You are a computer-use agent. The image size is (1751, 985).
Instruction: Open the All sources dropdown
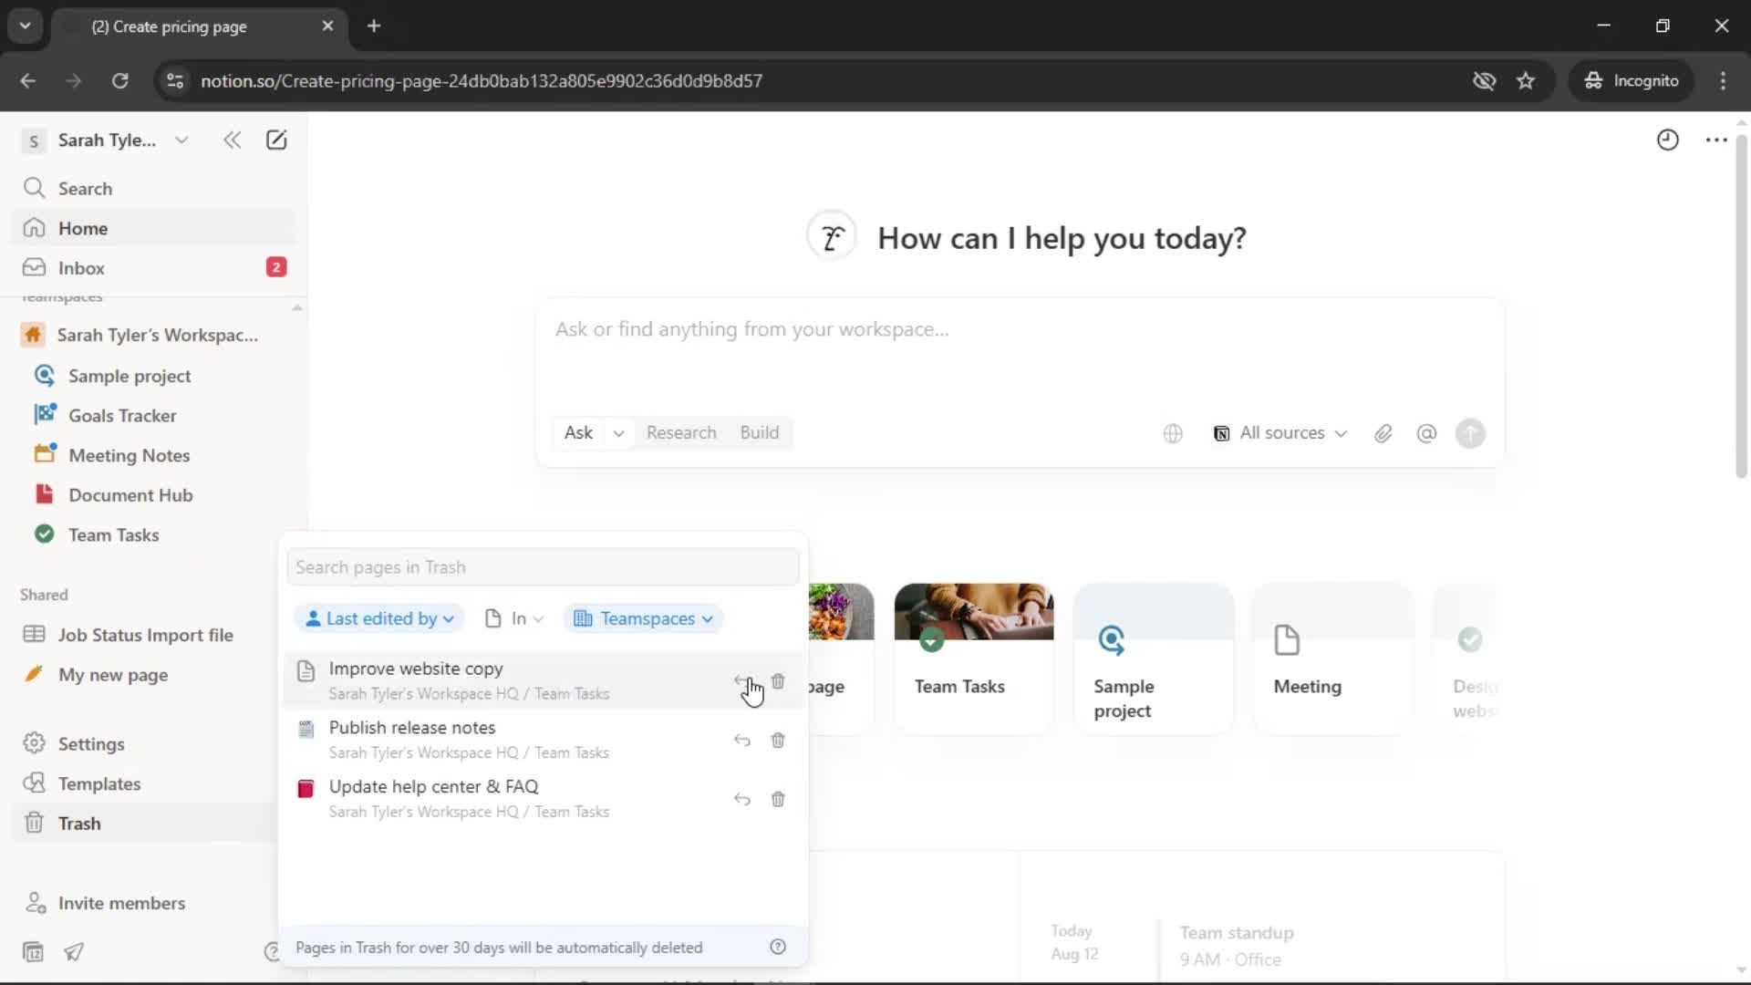[1280, 433]
